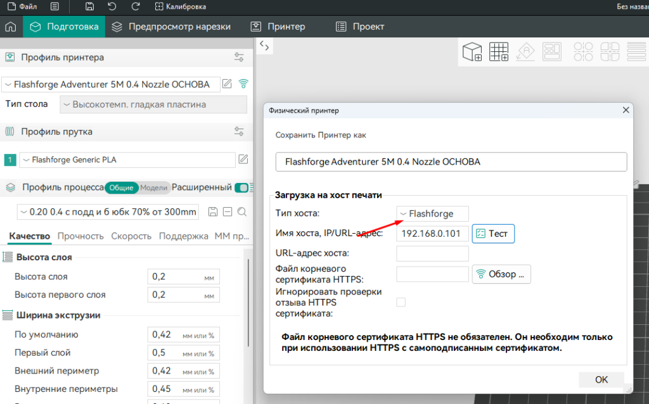Open the Тип хоста dropdown
The image size is (649, 404).
[432, 214]
